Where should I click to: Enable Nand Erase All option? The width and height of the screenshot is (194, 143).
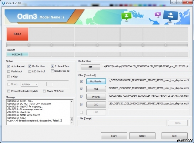(52, 71)
